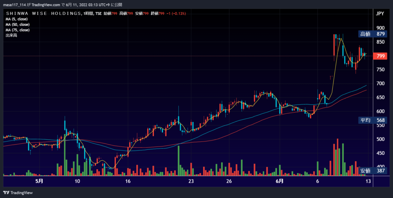
Task: Click the 5月 label on time axis
Action: (39, 181)
